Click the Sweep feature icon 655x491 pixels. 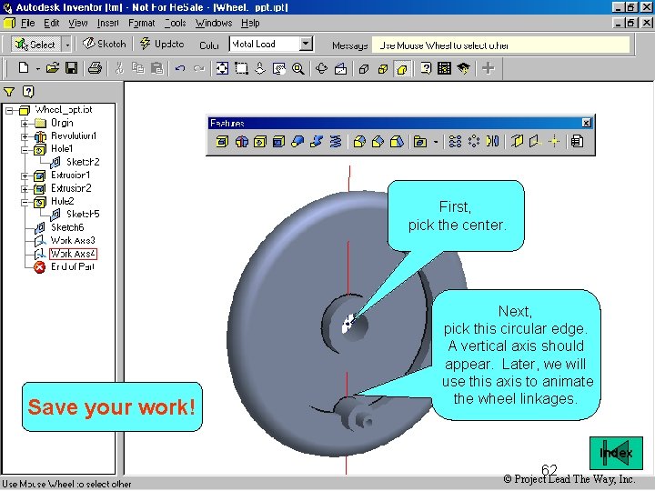click(x=317, y=142)
